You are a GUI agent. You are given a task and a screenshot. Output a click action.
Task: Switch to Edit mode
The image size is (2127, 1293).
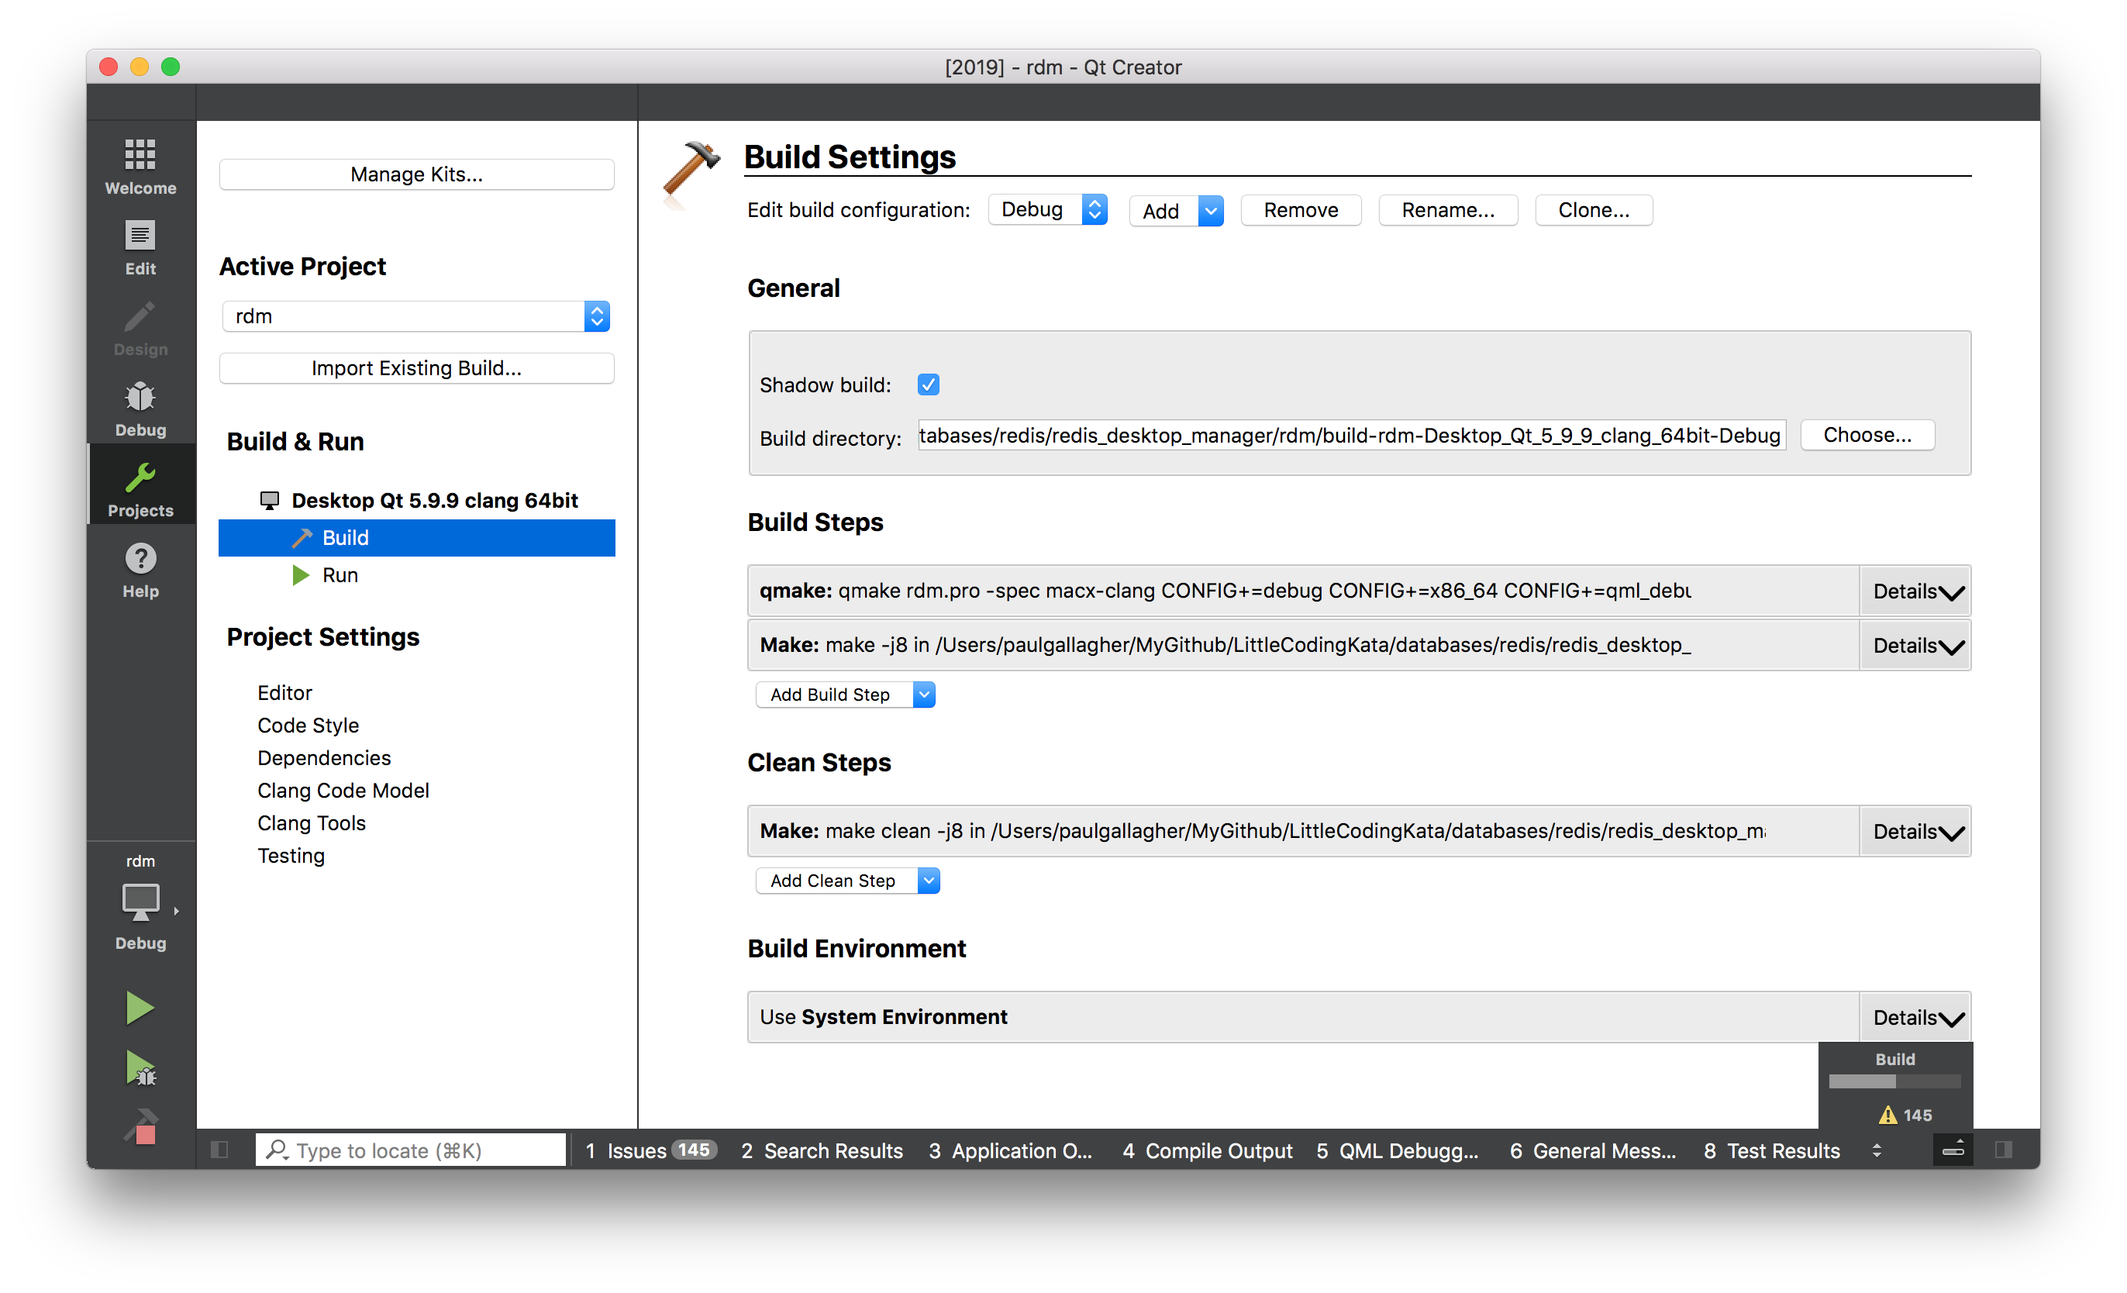pos(140,248)
